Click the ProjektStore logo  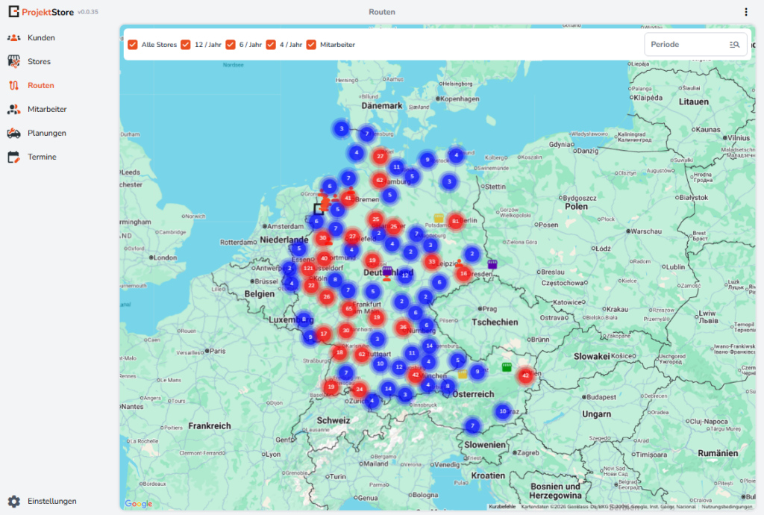pos(14,12)
